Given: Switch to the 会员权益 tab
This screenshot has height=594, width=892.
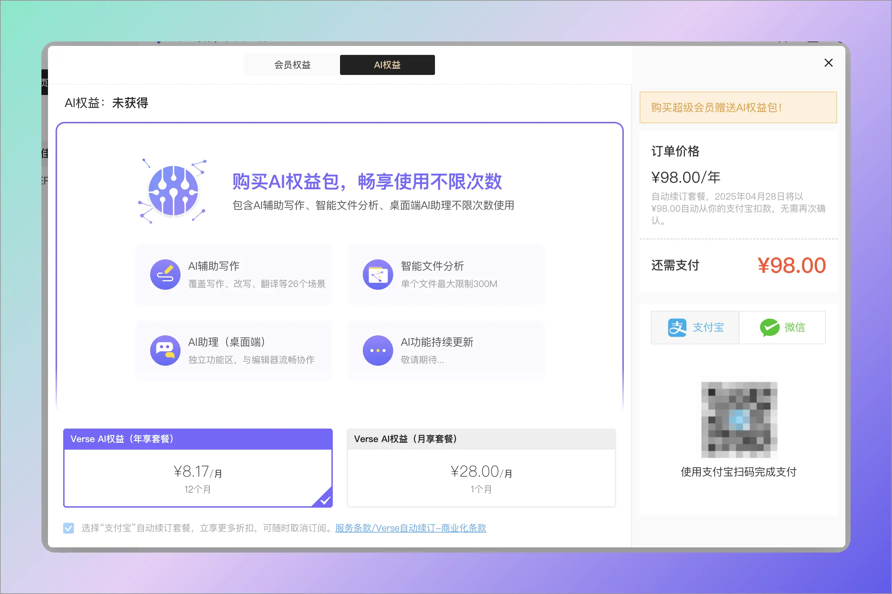Looking at the screenshot, I should tap(292, 65).
